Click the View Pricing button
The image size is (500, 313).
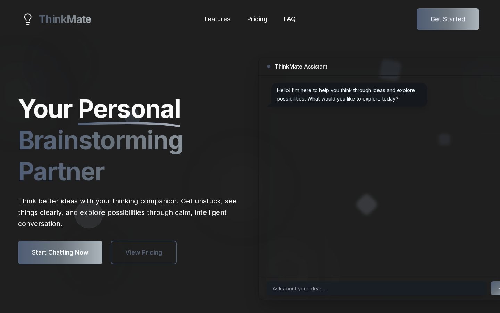pyautogui.click(x=144, y=252)
